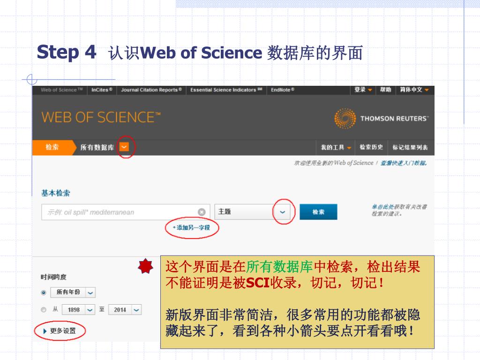The image size is (480, 360).
Task: Open InCites from top bar
Action: pos(102,90)
